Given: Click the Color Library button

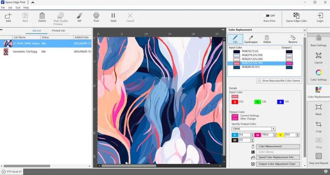Looking at the screenshot, I should point(278,152).
